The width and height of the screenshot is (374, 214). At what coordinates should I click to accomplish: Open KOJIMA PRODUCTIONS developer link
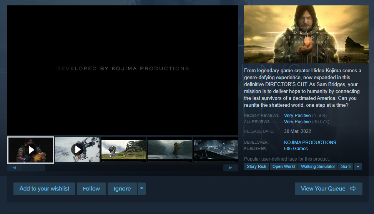pyautogui.click(x=310, y=143)
